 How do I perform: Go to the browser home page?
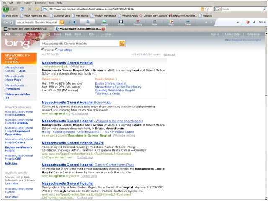(37, 9)
